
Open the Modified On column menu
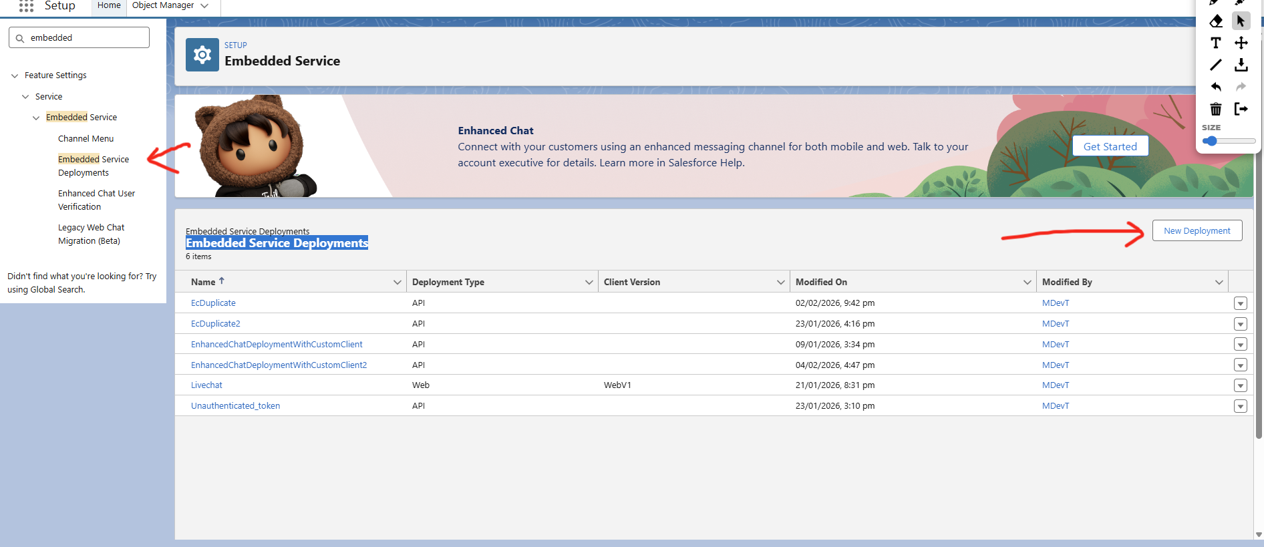[x=1028, y=283]
